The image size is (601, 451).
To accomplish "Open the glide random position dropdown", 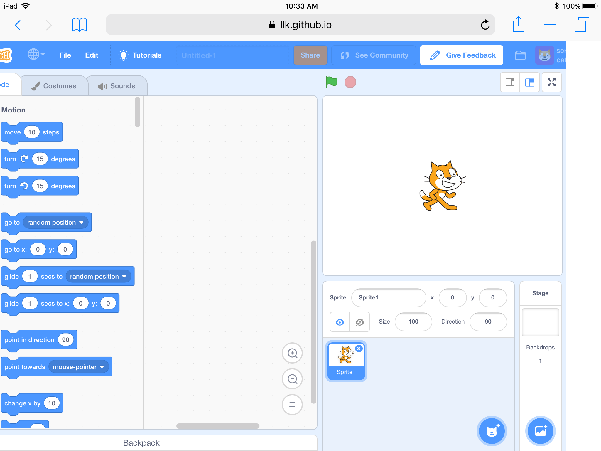I will (x=98, y=277).
